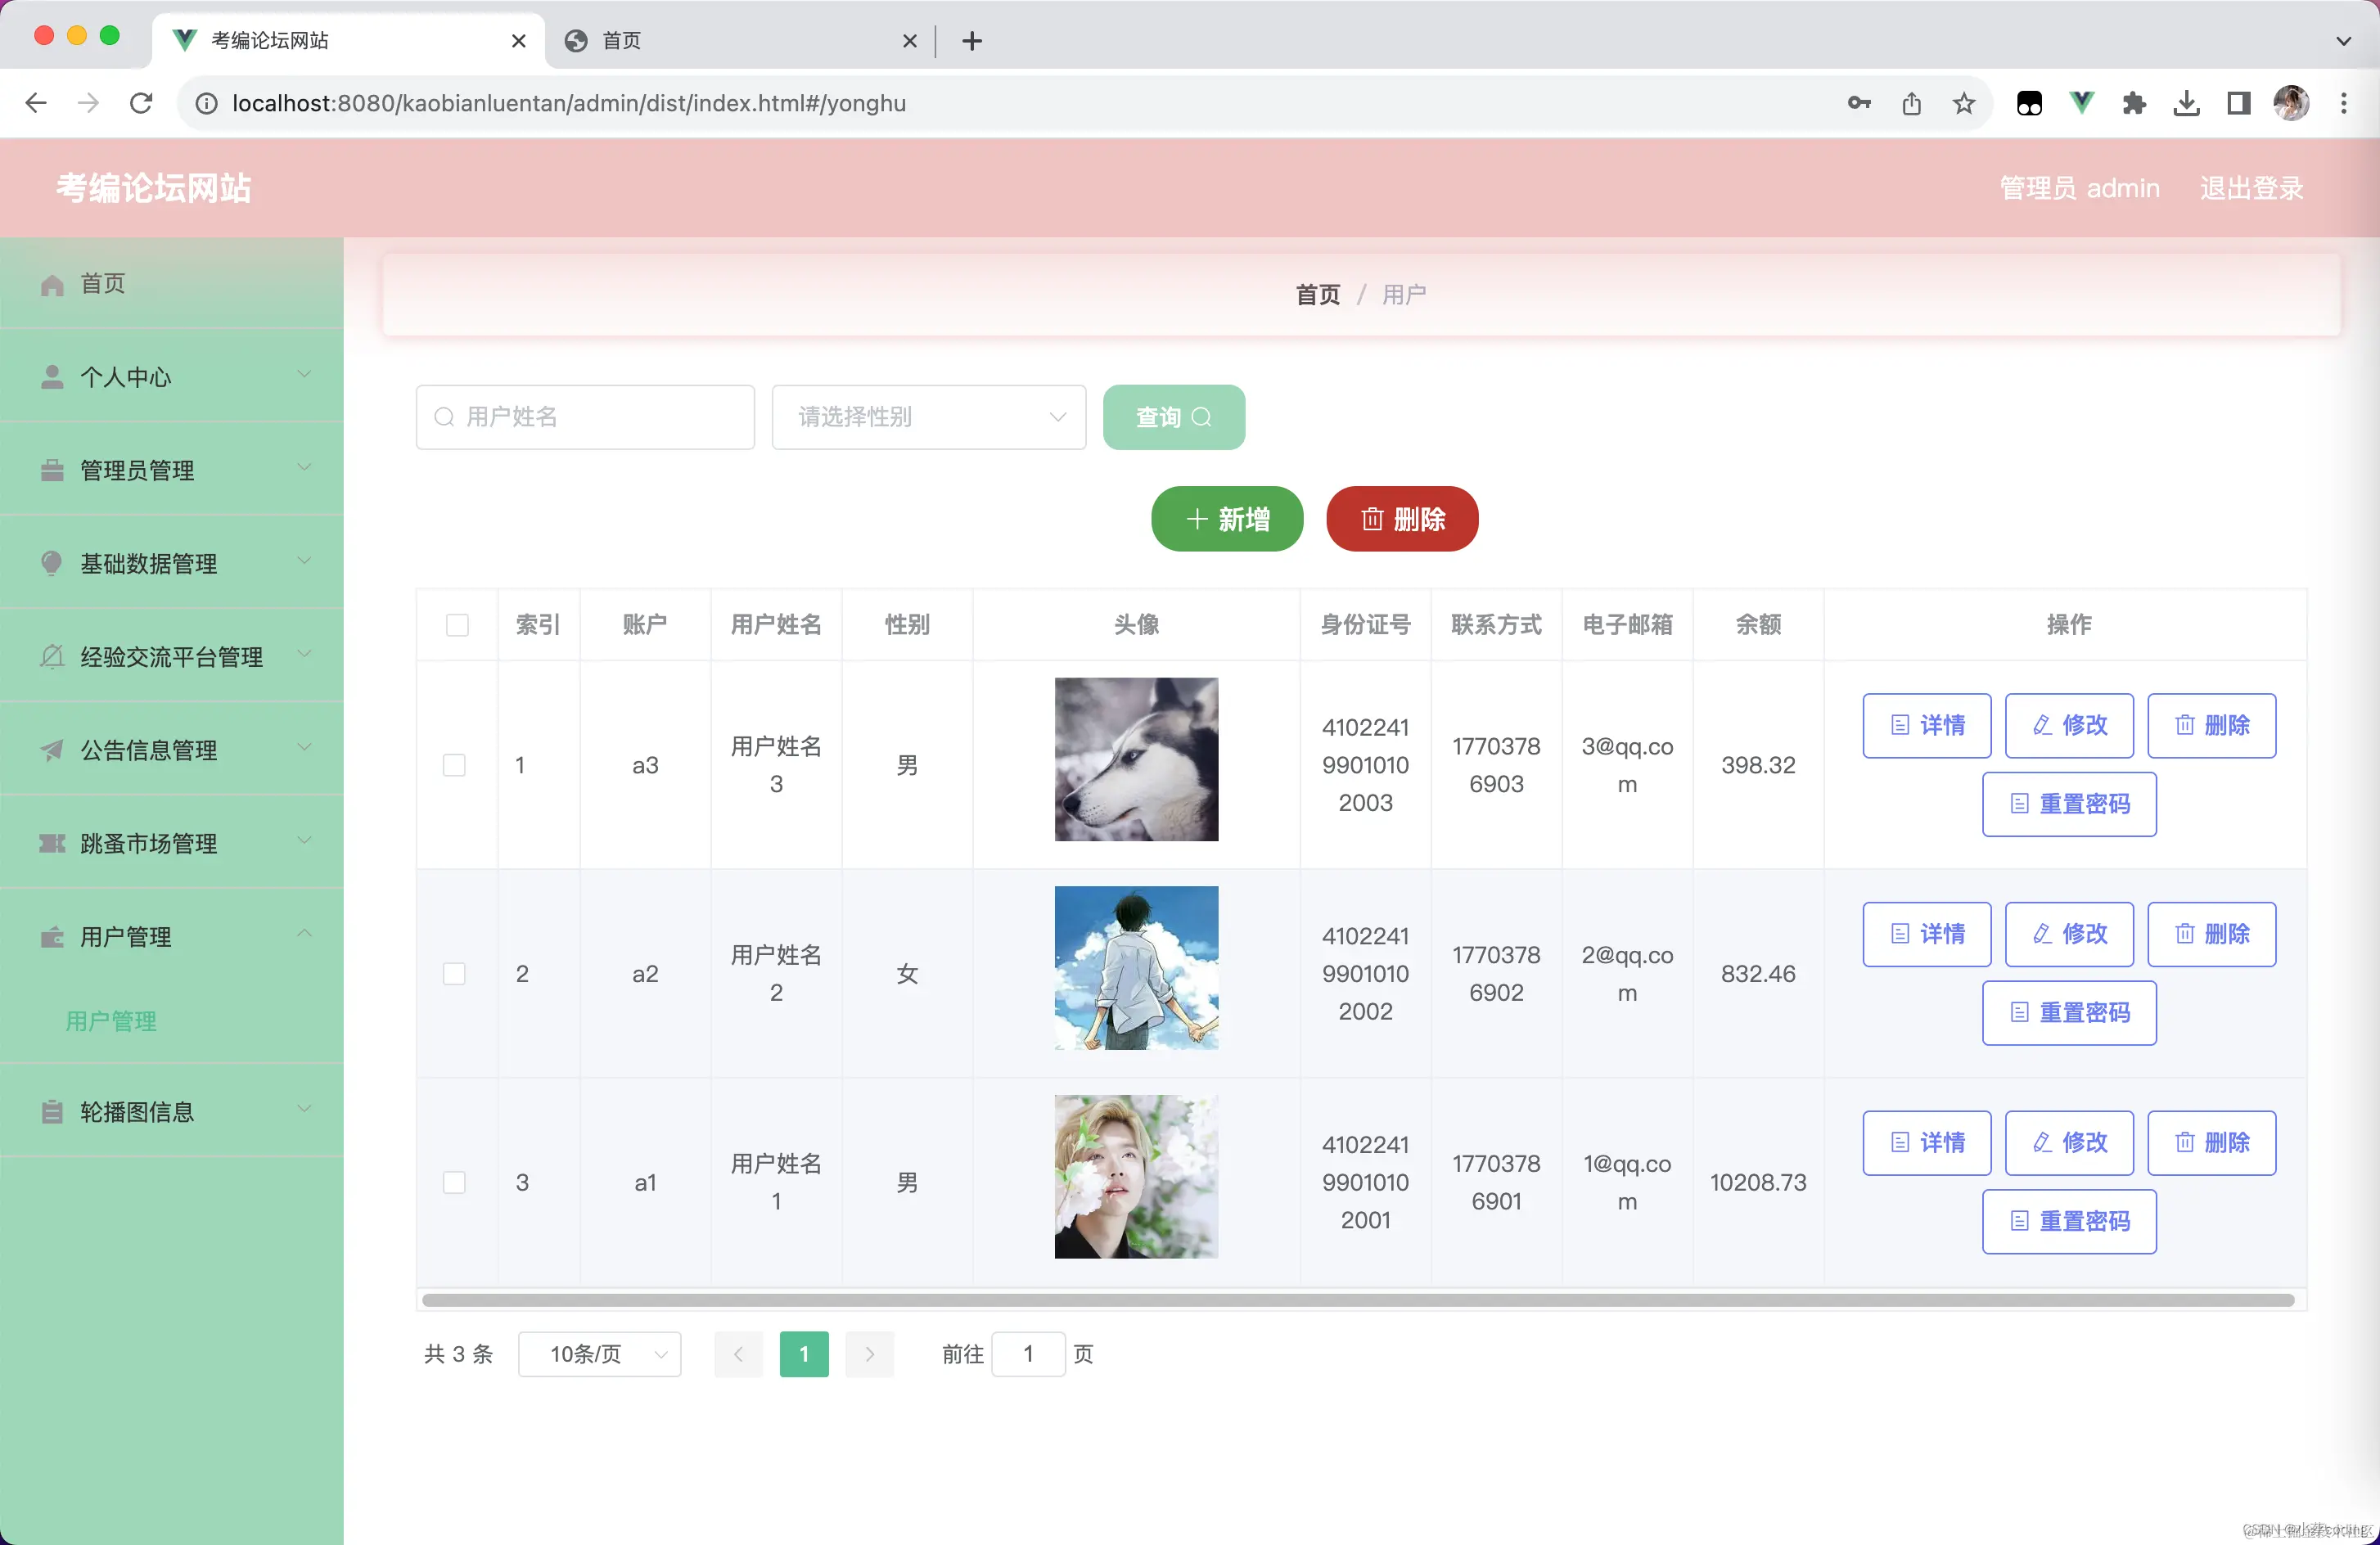Bookmark this page with the star icon
Screen dimensions: 2380x1545
point(1963,103)
